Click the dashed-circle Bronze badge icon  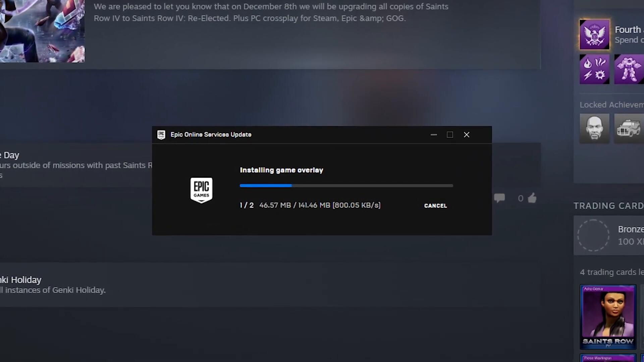(593, 235)
